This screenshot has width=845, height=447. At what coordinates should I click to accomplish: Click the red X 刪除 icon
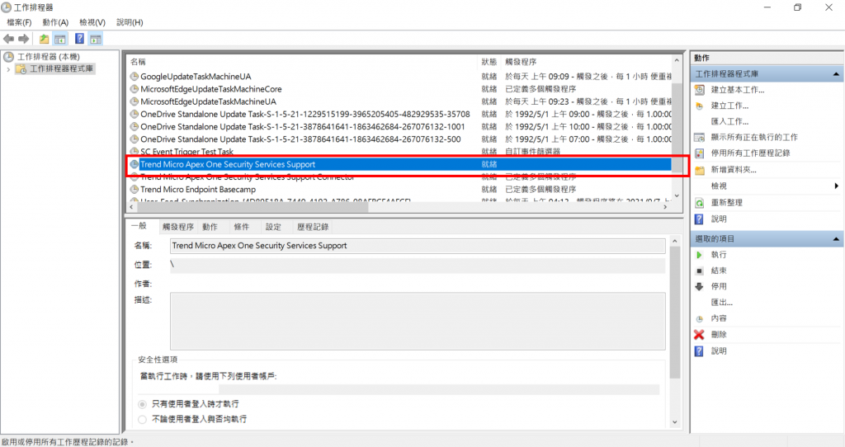click(700, 335)
